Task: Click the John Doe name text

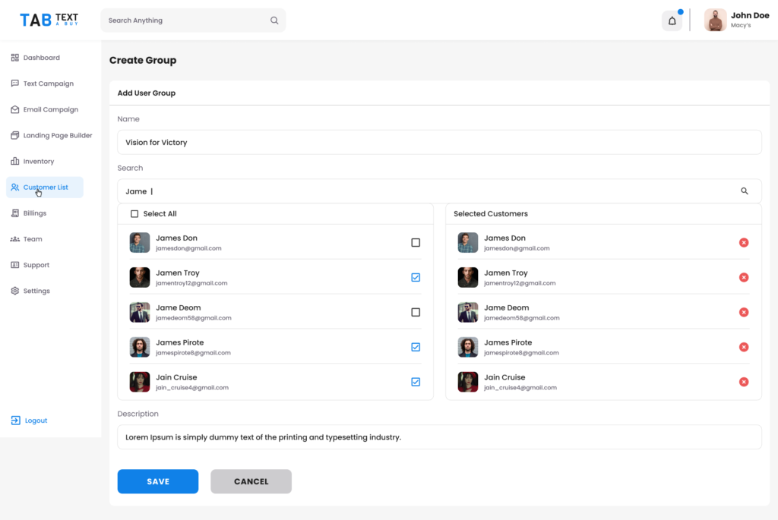Action: pos(750,15)
